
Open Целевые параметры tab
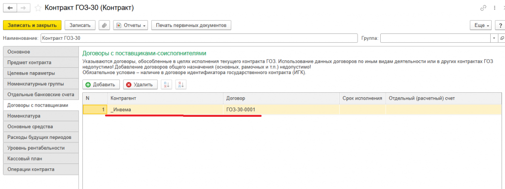41,73
